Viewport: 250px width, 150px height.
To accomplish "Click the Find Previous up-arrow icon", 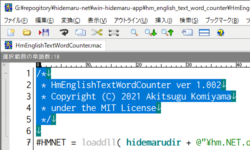I will pyautogui.click(x=167, y=32).
